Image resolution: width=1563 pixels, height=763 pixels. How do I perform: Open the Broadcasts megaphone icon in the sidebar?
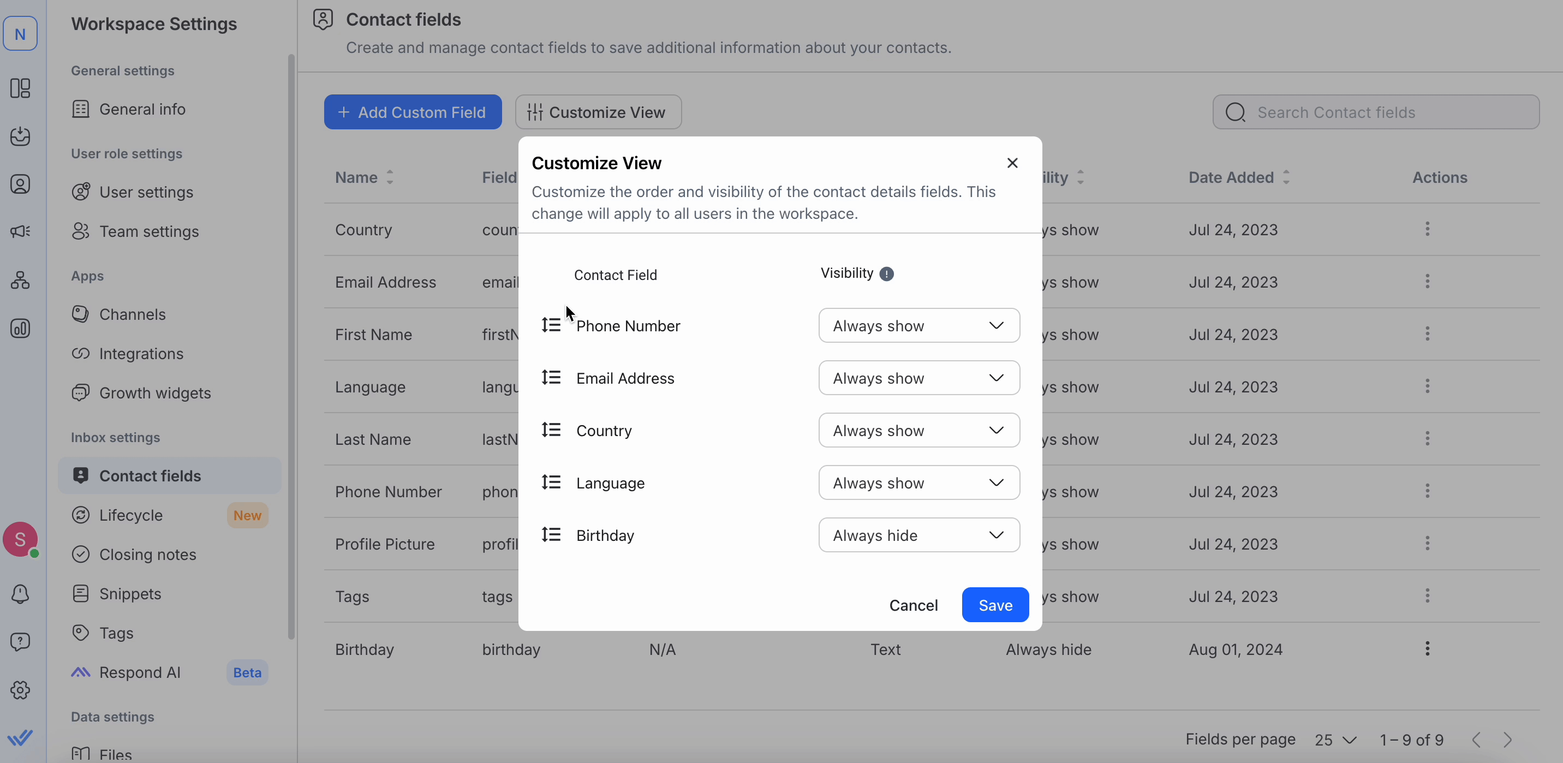coord(20,232)
